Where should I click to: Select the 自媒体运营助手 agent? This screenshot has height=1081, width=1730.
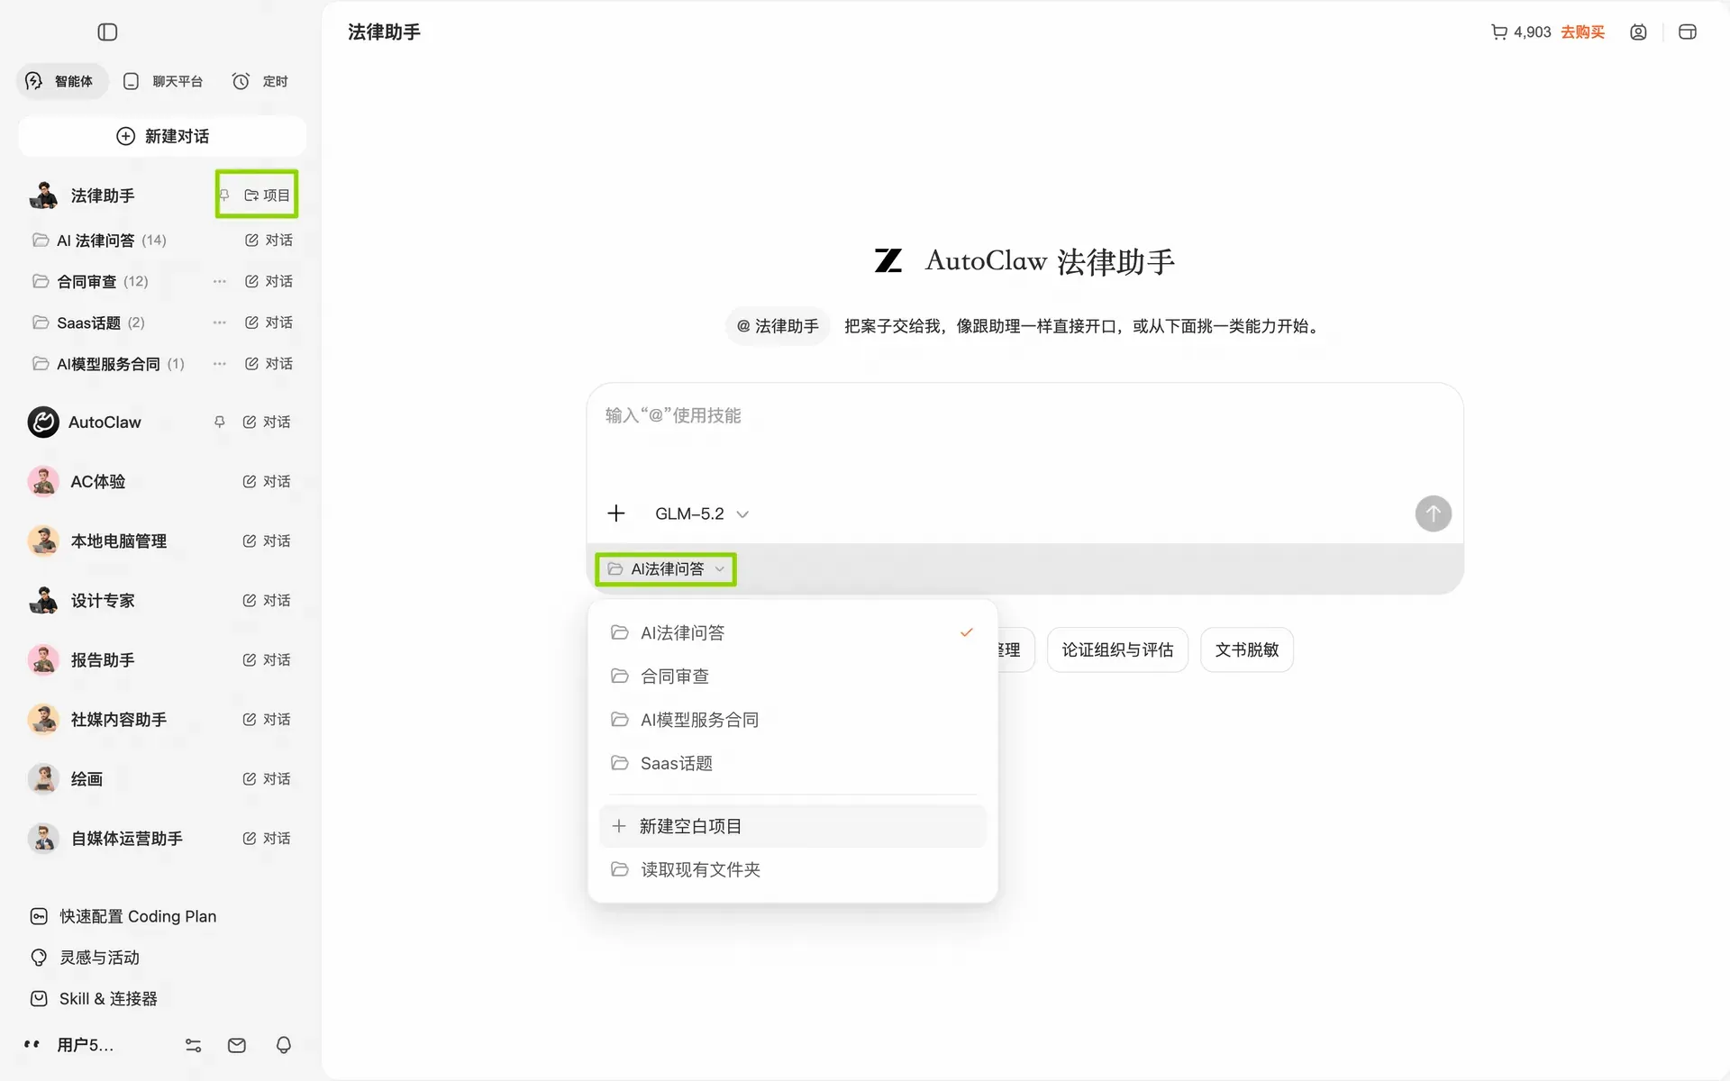(x=105, y=839)
